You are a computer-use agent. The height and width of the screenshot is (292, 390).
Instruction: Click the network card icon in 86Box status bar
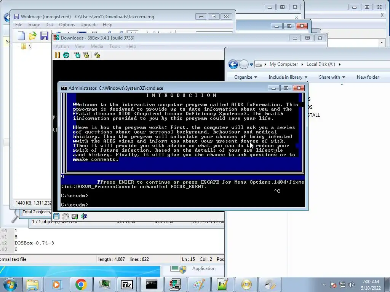pyautogui.click(x=75, y=216)
